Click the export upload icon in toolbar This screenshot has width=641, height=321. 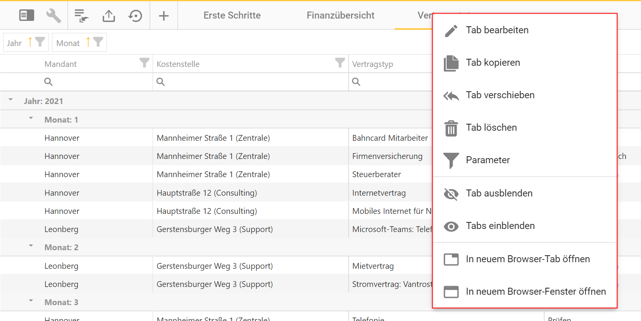tap(109, 16)
